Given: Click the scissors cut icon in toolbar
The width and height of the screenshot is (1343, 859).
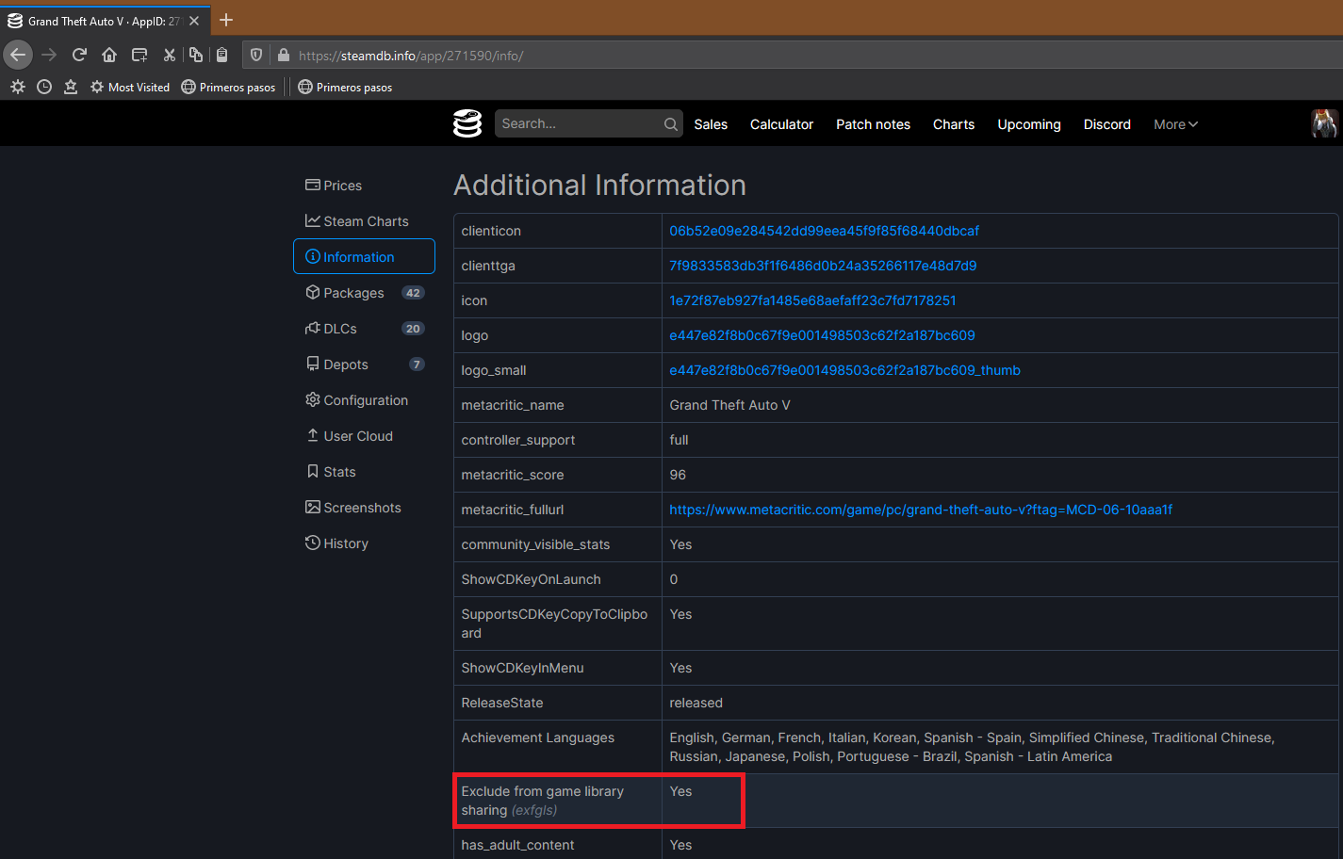Looking at the screenshot, I should point(169,55).
